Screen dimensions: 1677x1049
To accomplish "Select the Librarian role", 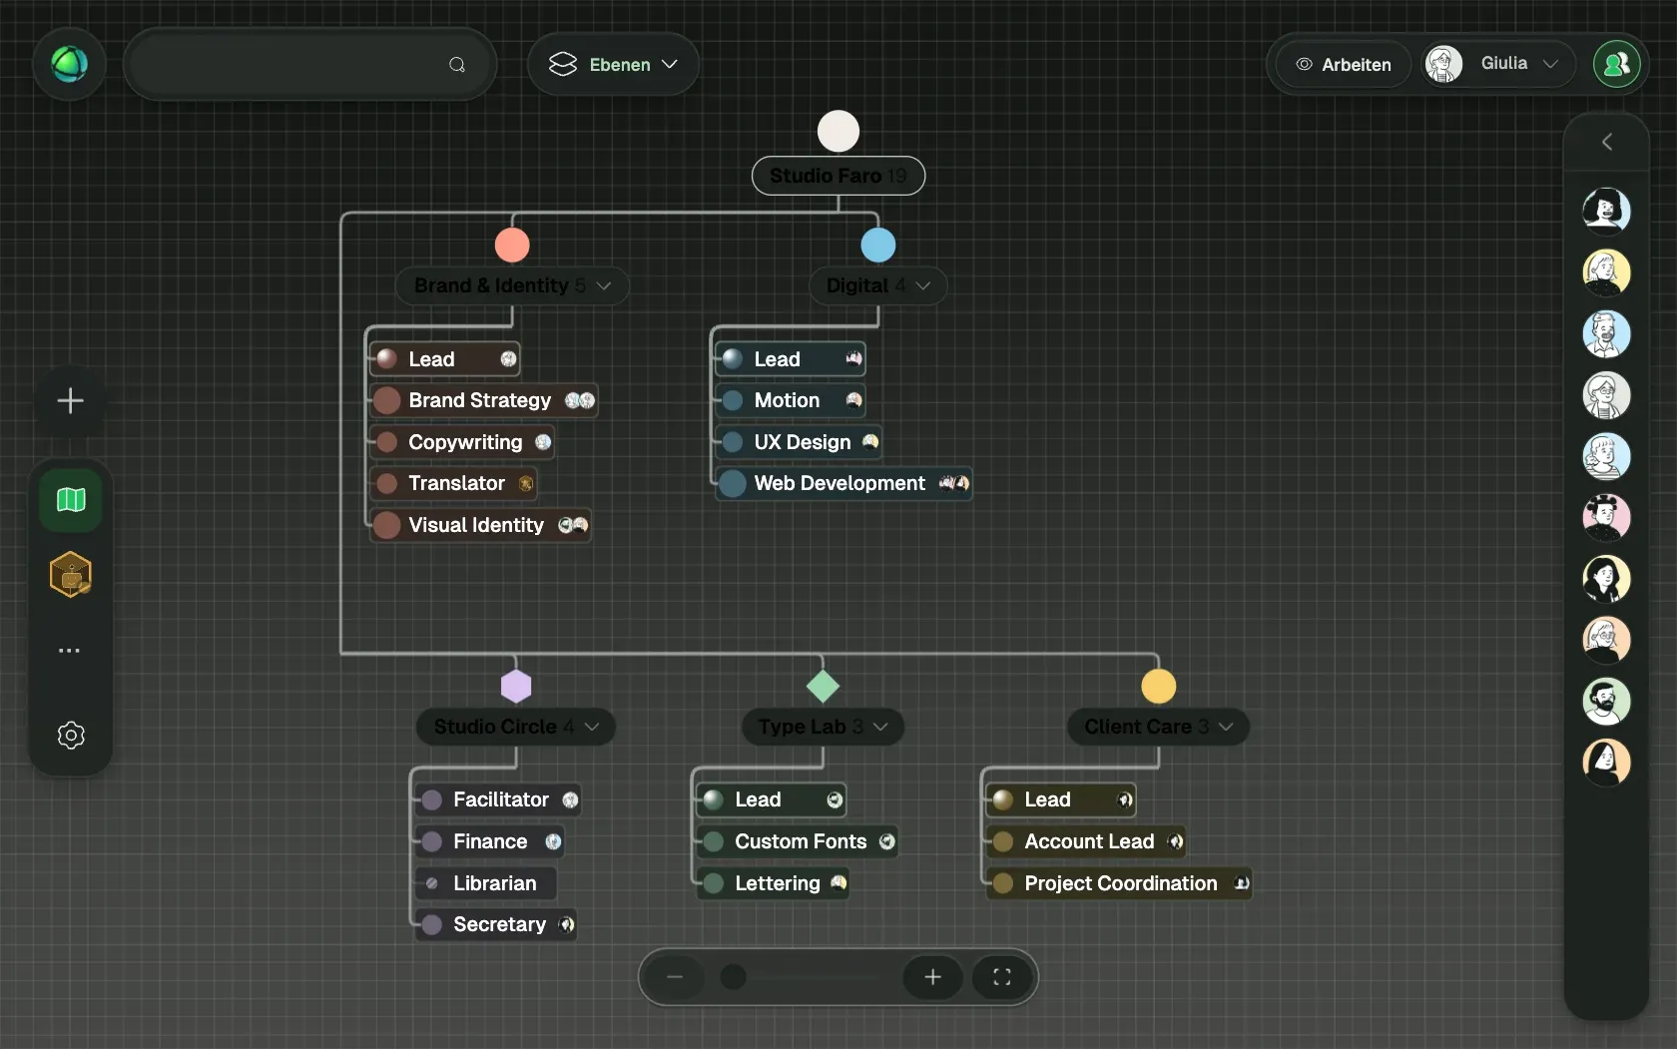I will tap(486, 883).
